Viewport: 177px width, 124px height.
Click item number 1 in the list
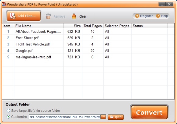(8, 32)
